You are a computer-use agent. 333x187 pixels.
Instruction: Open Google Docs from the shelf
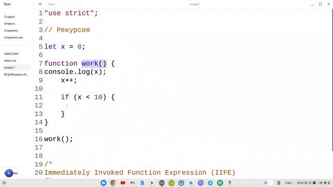pos(142,183)
